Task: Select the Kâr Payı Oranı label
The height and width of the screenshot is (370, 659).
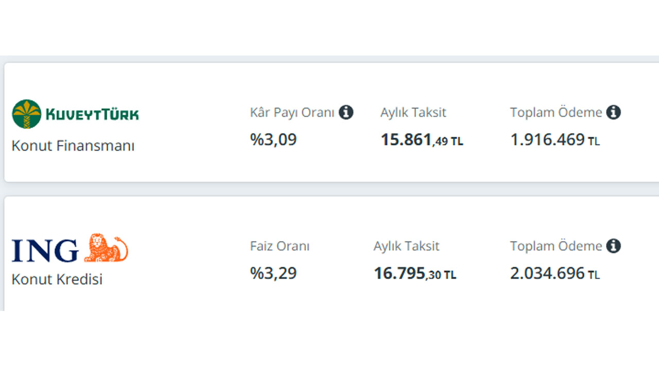Action: [x=292, y=113]
